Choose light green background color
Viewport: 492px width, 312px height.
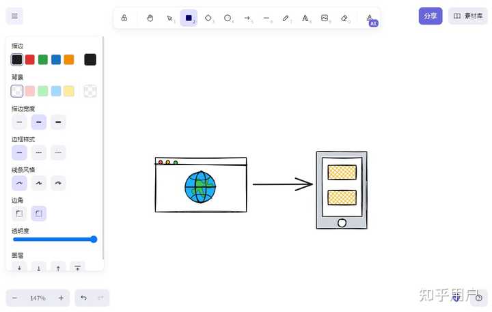(x=43, y=91)
